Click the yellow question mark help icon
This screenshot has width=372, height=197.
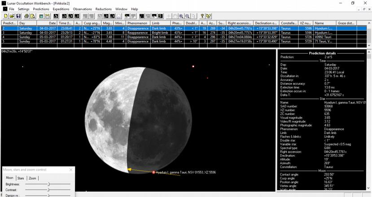(202, 16)
